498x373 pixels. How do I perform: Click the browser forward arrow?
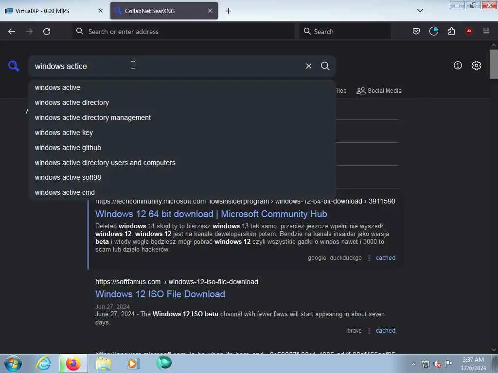29,32
